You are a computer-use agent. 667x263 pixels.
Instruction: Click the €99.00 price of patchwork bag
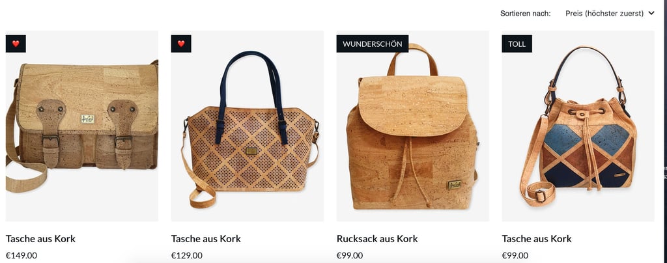[515, 255]
